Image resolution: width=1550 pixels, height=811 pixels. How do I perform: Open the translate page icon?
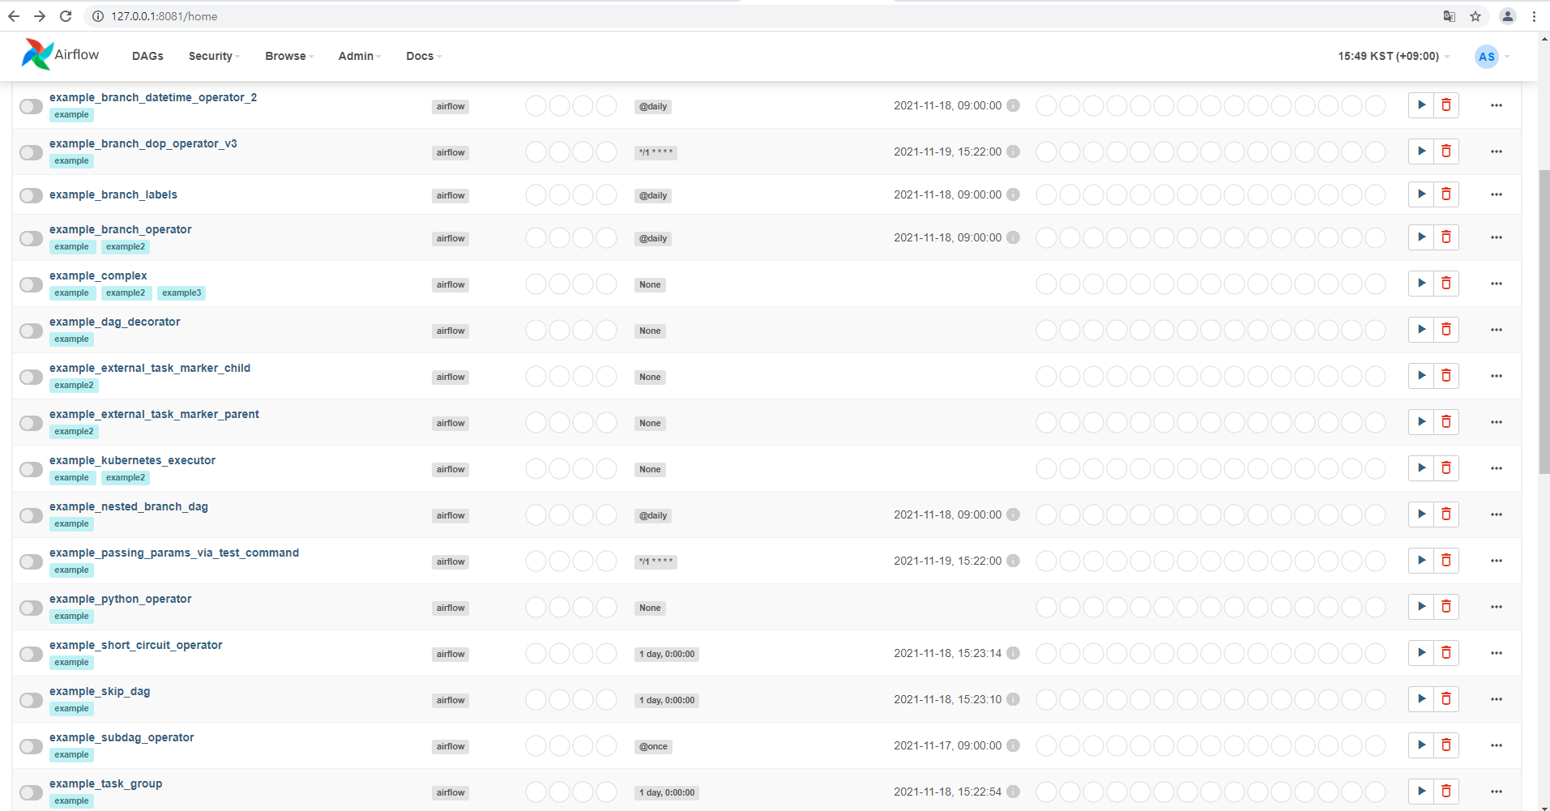1450,16
